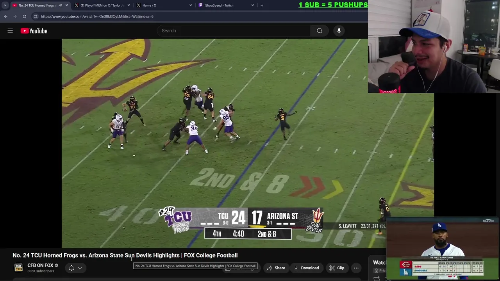Reload the page with the refresh icon

tap(24, 16)
